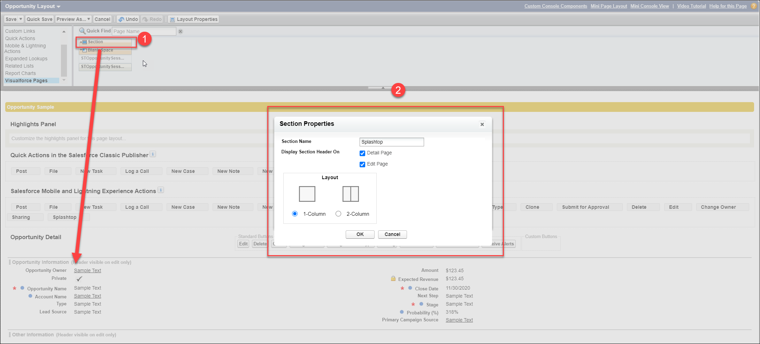Select the Section palette item

[x=105, y=42]
